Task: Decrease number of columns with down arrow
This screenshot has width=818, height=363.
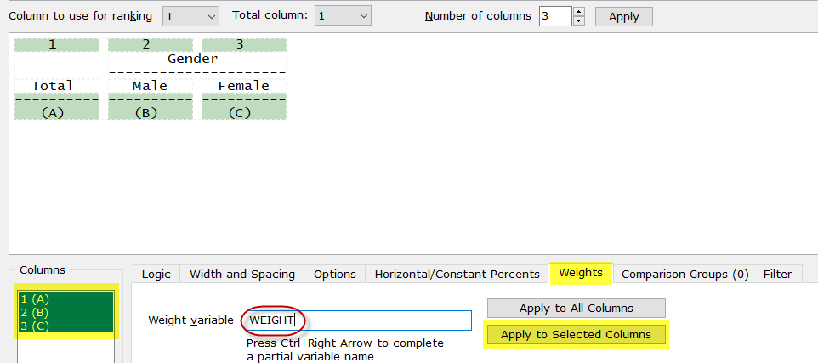Action: tap(579, 20)
